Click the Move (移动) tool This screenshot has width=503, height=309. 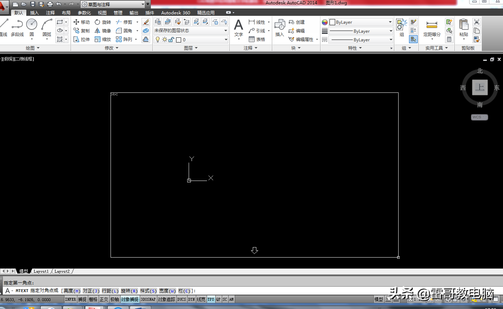tap(81, 22)
